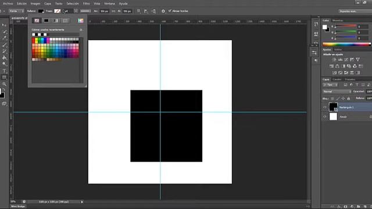Screen dimensions: 372x209
Task: Pick the red swatch in popup
Action: (x=34, y=41)
